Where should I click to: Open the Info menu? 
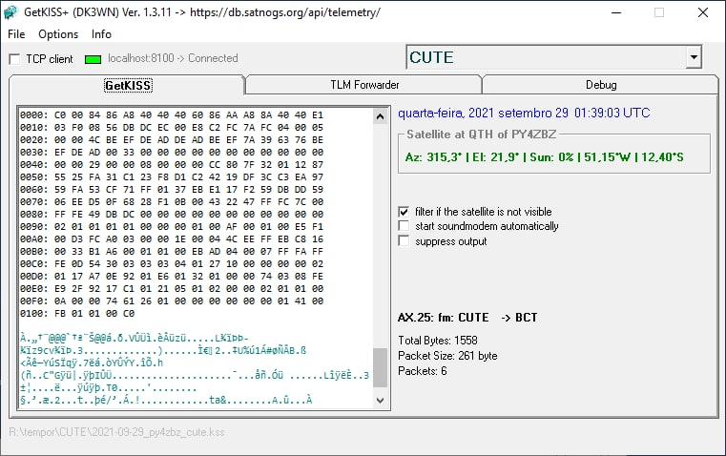(101, 34)
